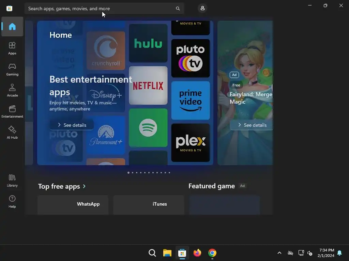Select the last carousel page dot
Image resolution: width=349 pixels, height=261 pixels.
(x=169, y=172)
